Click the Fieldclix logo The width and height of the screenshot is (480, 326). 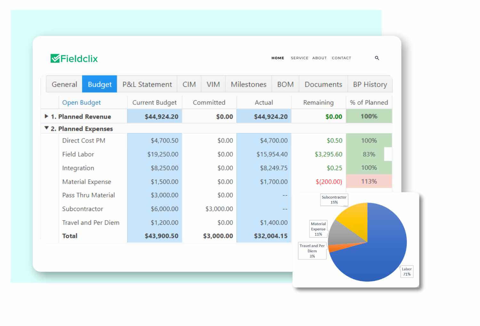74,58
